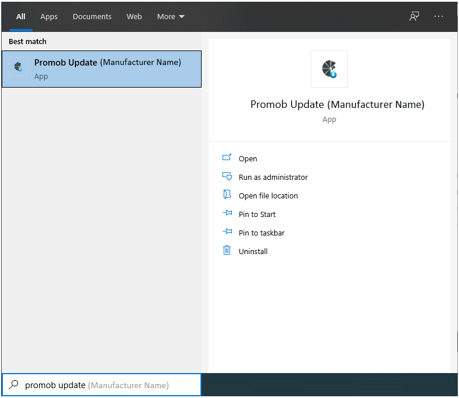This screenshot has height=398, width=459.
Task: Click the large Promob Update app icon
Action: coord(329,69)
